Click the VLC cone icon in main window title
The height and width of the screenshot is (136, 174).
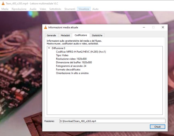pos(3,3)
